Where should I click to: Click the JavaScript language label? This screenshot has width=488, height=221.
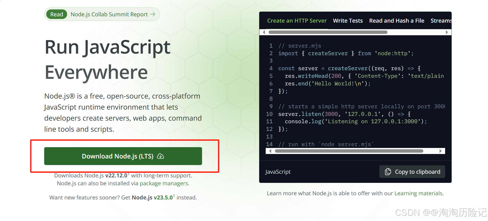pos(278,172)
